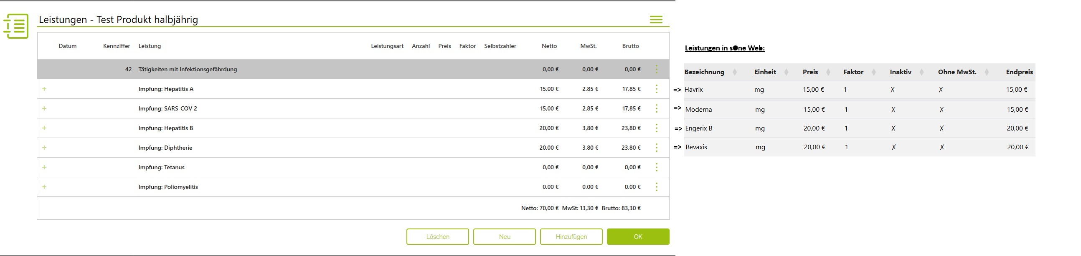
Task: Click the Datum column header
Action: pos(68,46)
